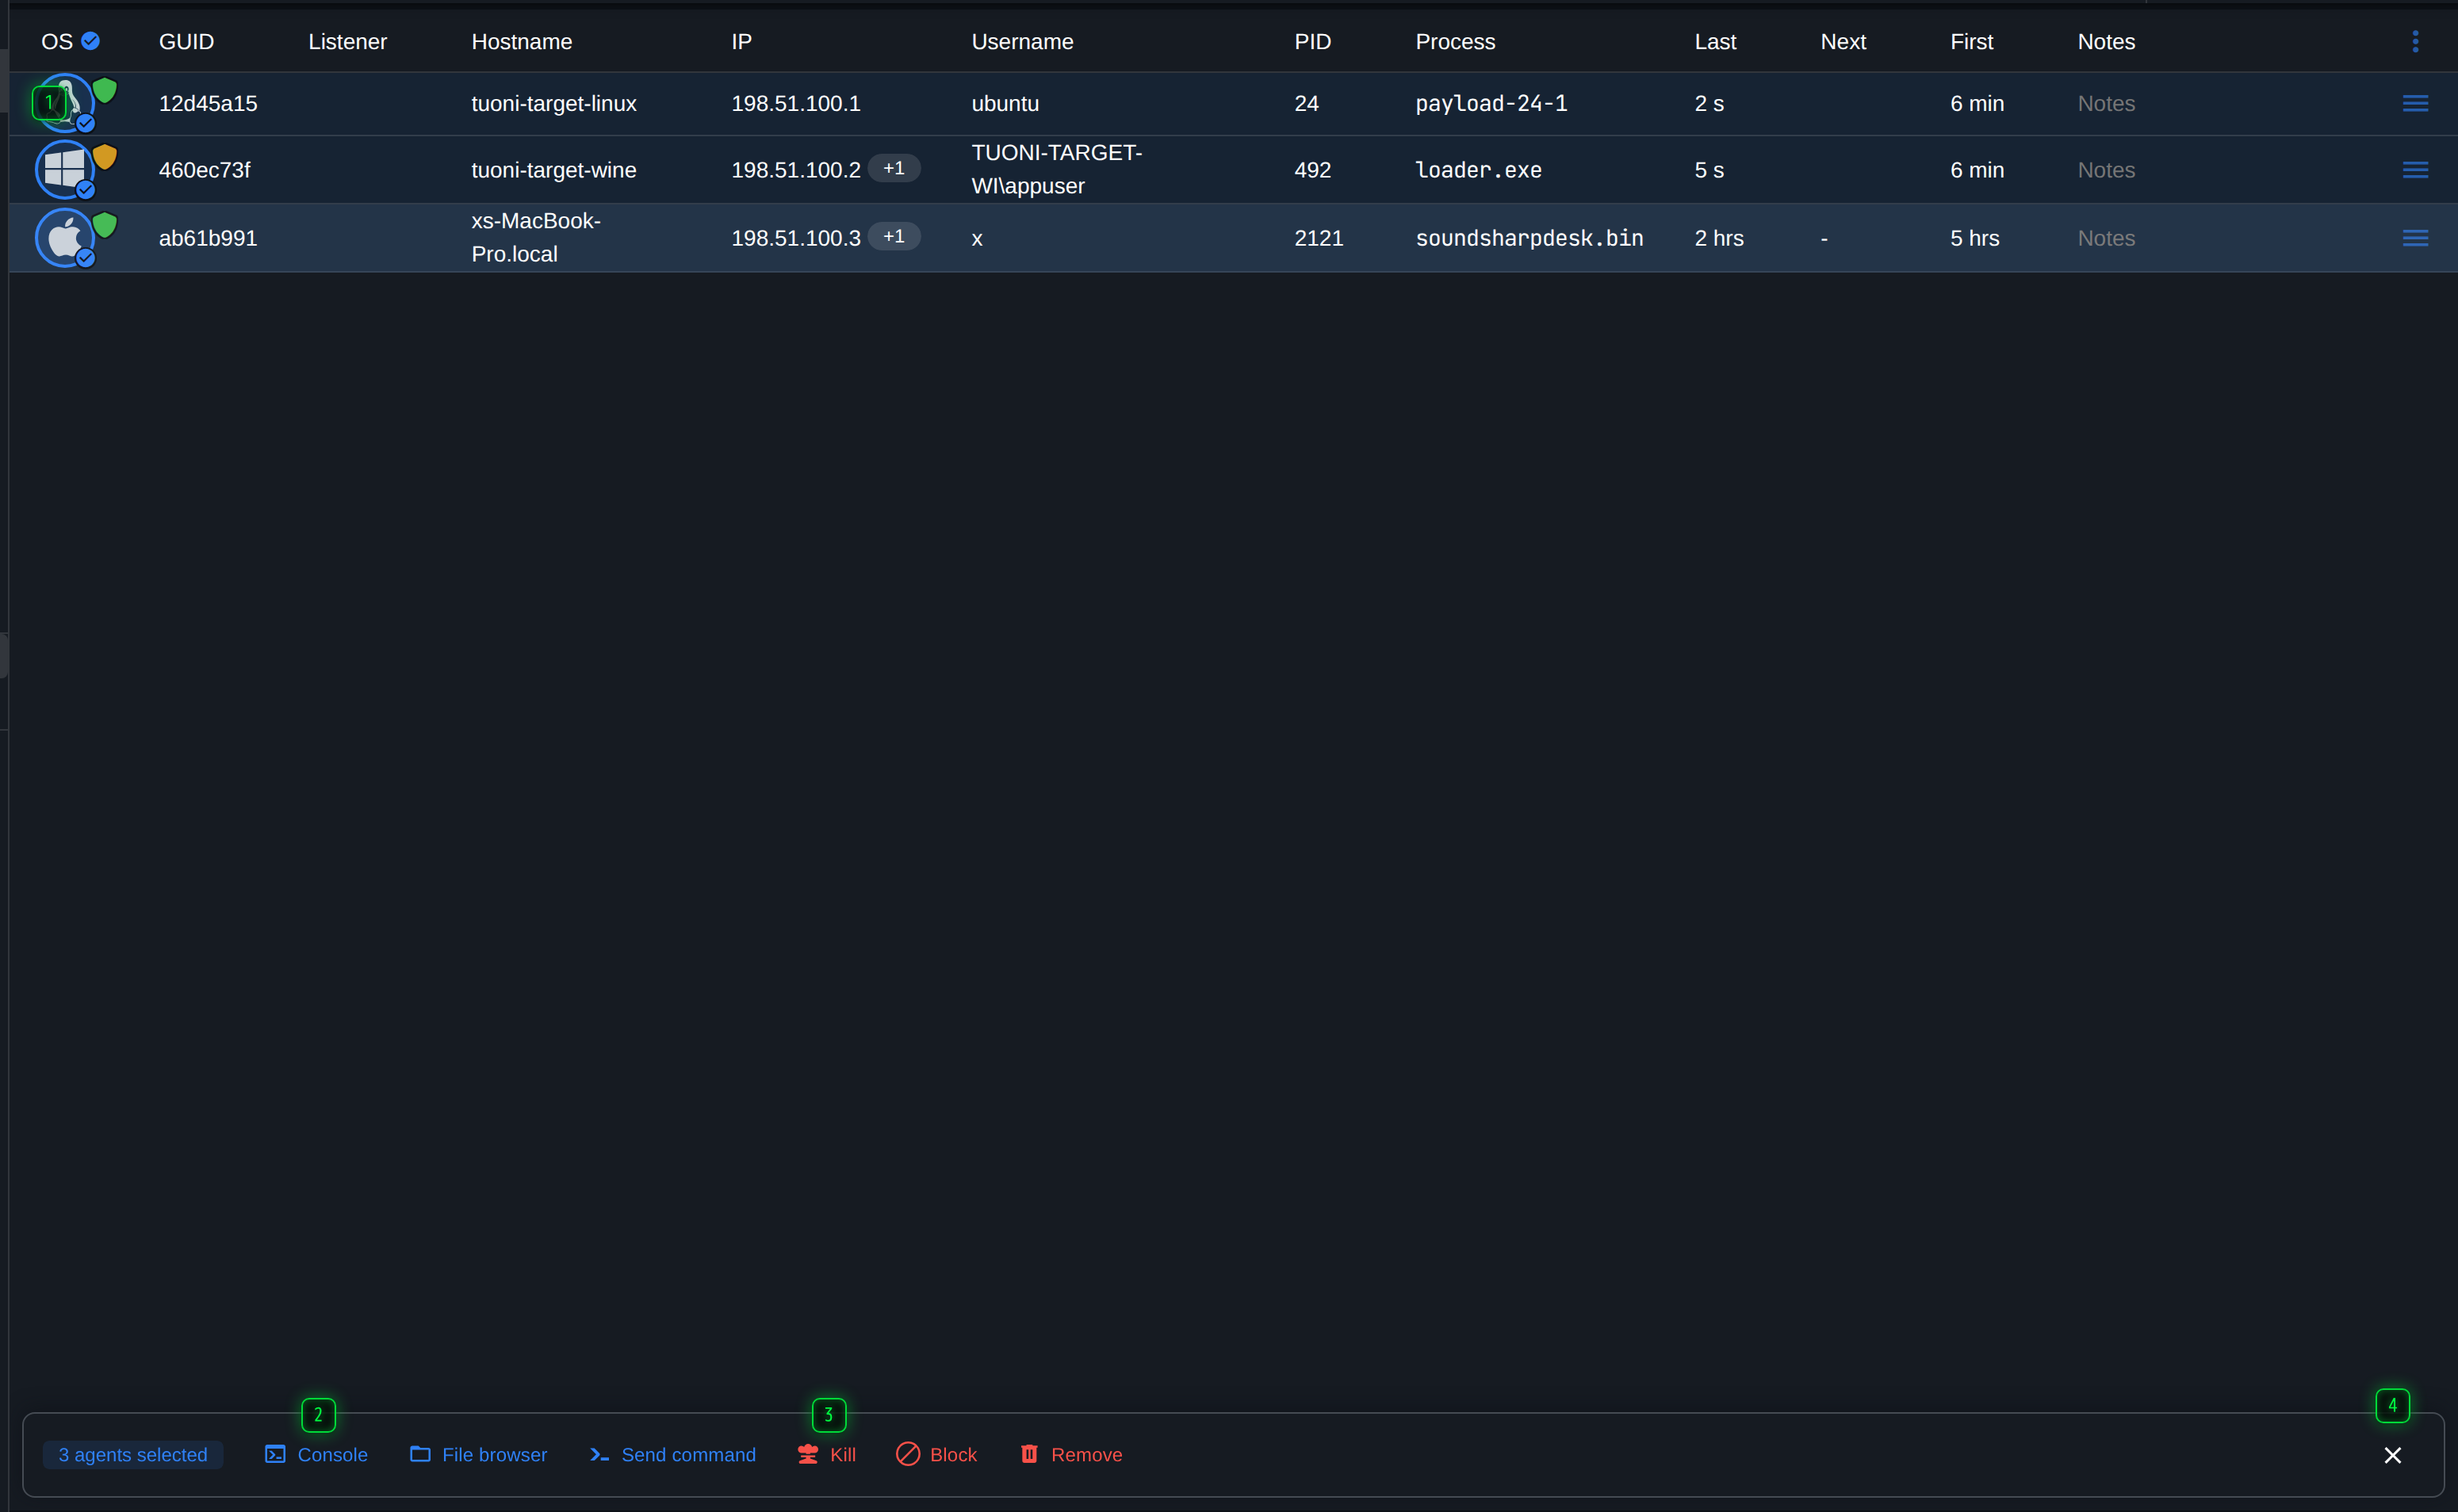Close the selection action bar
The image size is (2458, 1512).
[x=2392, y=1455]
